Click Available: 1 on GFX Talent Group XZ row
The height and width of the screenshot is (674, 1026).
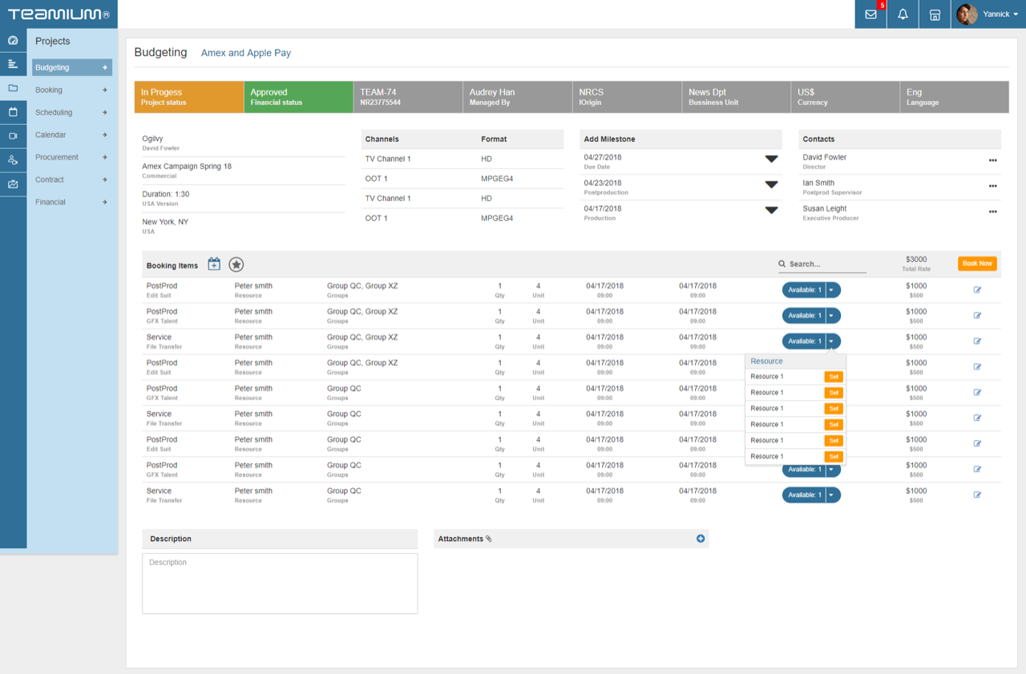(804, 316)
